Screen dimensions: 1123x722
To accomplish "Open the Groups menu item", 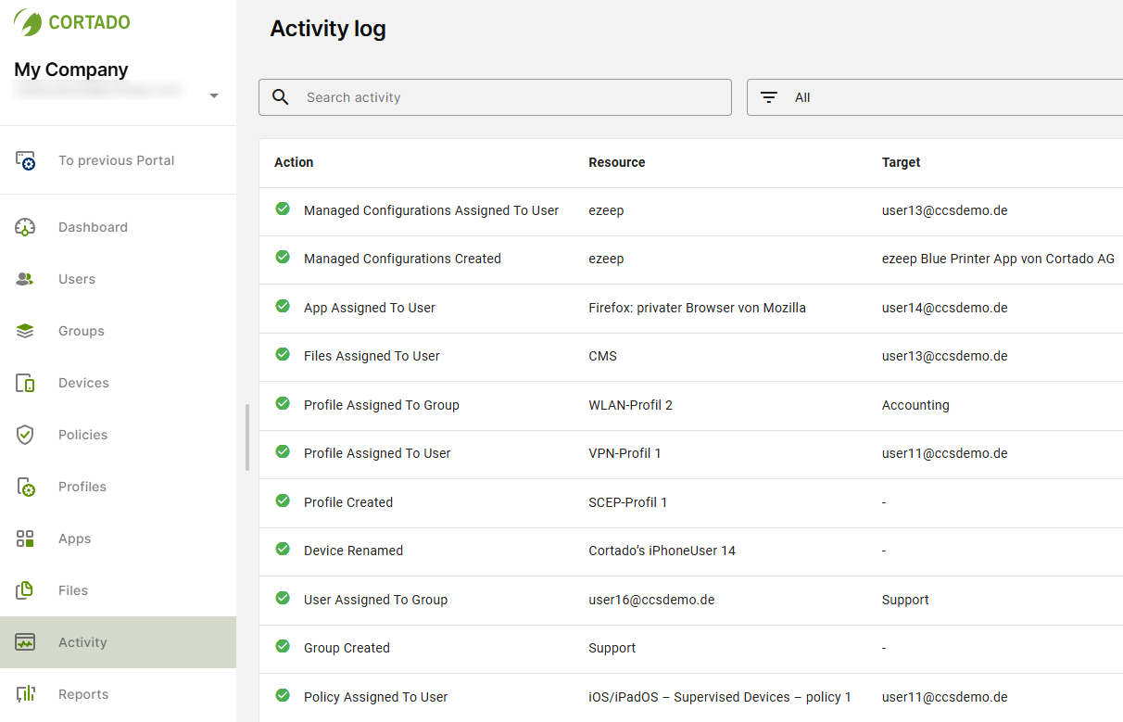I will (x=118, y=331).
